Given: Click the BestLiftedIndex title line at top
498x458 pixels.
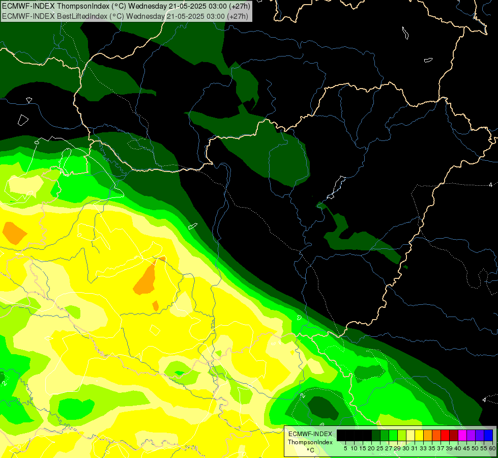Looking at the screenshot, I should pos(125,16).
